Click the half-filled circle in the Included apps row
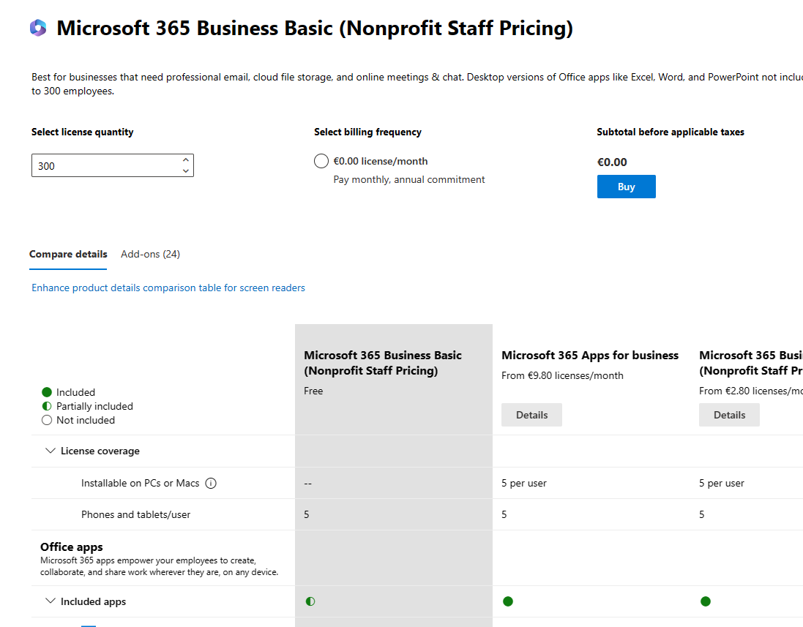Screen dimensions: 803x627 [x=310, y=601]
